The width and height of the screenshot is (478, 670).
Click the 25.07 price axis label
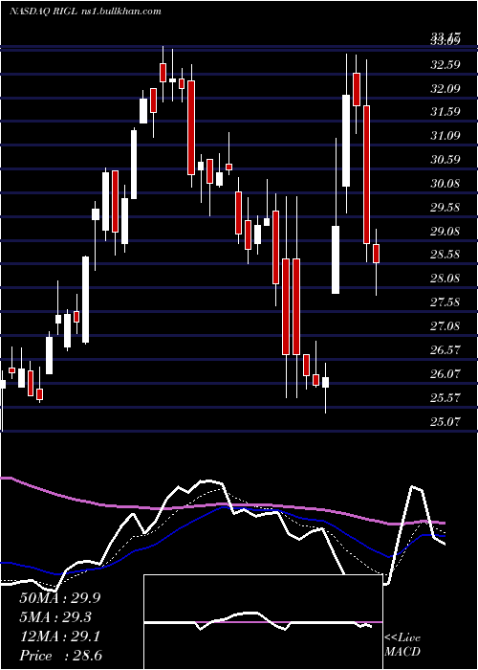(445, 423)
